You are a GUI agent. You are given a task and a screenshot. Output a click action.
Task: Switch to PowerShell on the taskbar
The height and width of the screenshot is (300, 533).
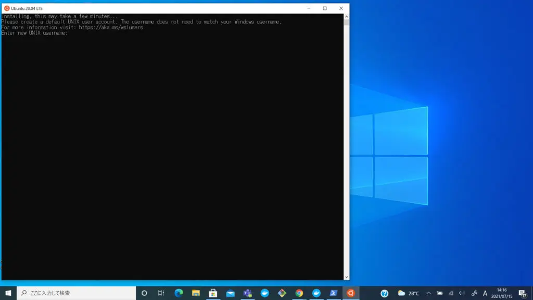pos(334,293)
